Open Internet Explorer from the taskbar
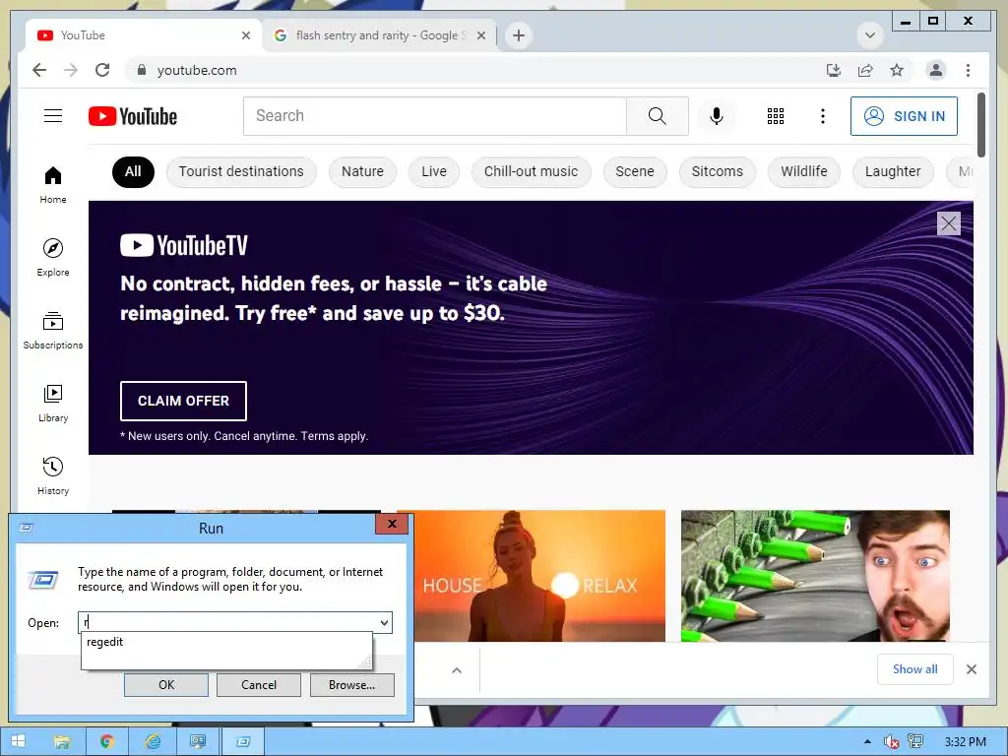This screenshot has height=756, width=1008. tap(153, 741)
